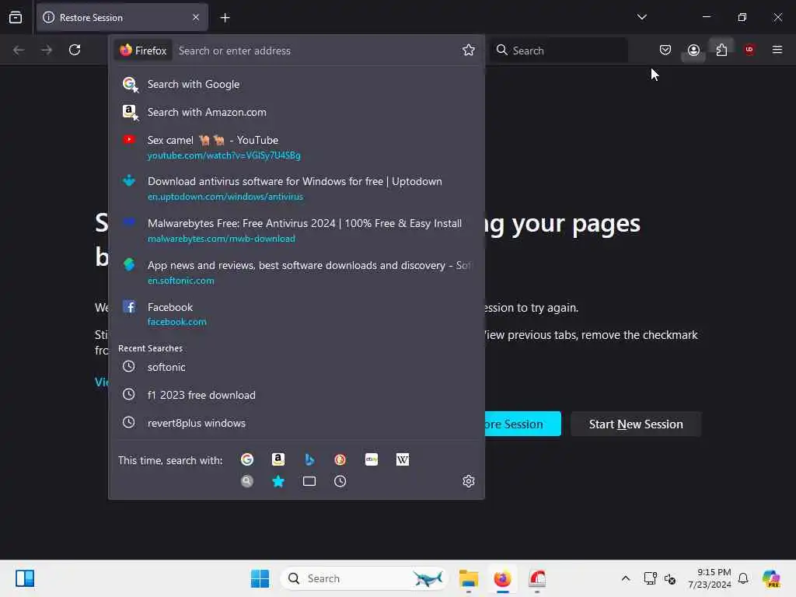Open Malwarebytes Free Antivirus suggestion
Viewport: 796px width, 597px height.
point(296,230)
